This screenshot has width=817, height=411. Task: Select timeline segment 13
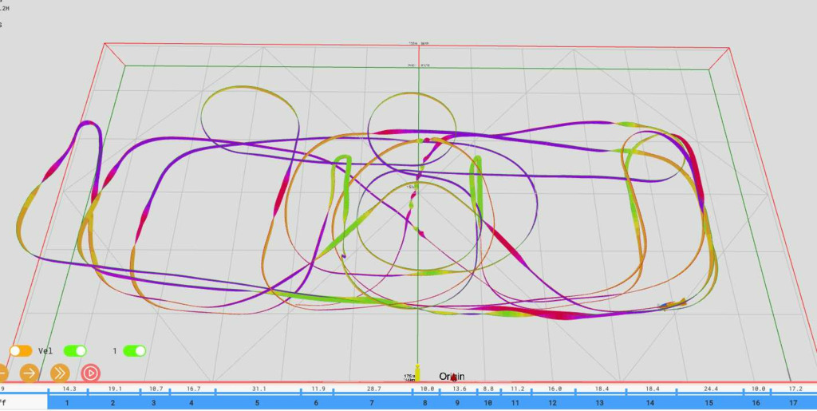click(600, 403)
